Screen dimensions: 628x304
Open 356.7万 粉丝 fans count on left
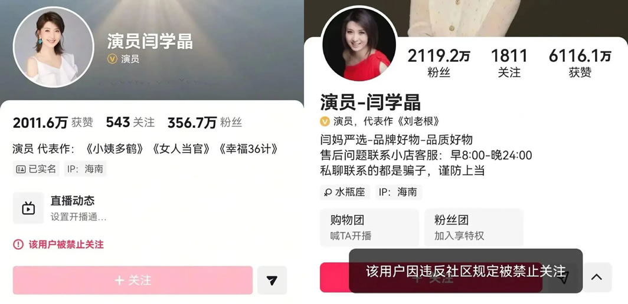[205, 123]
